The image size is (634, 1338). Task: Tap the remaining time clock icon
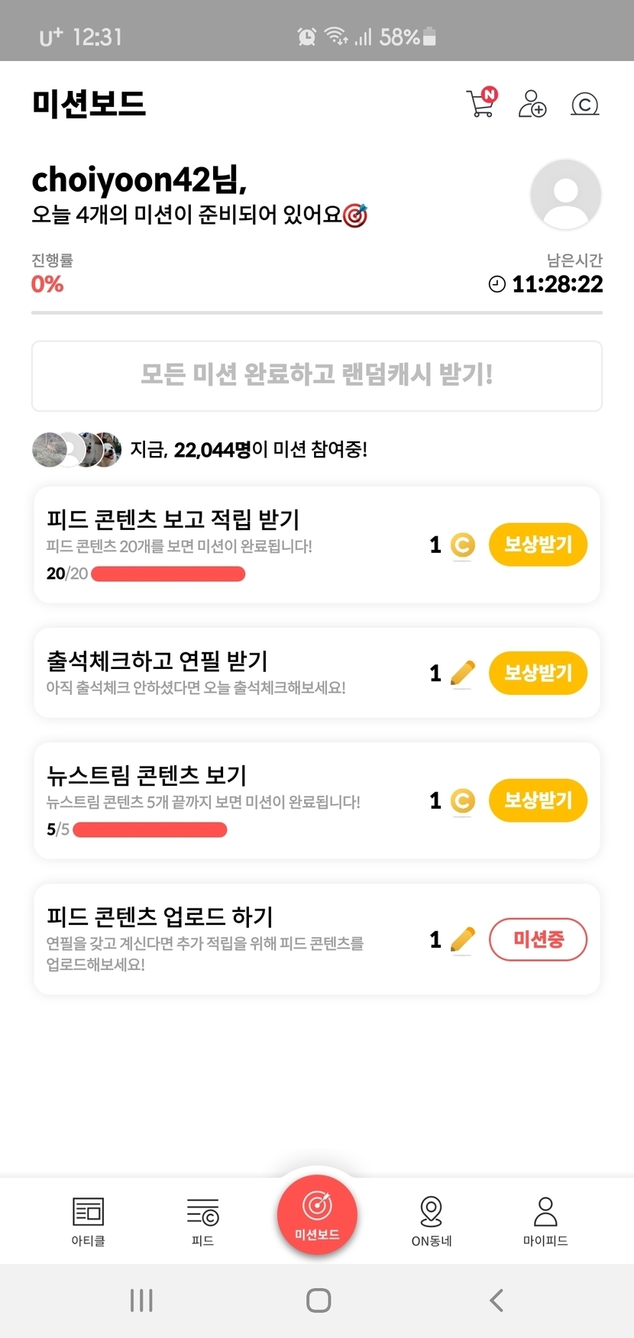[497, 284]
